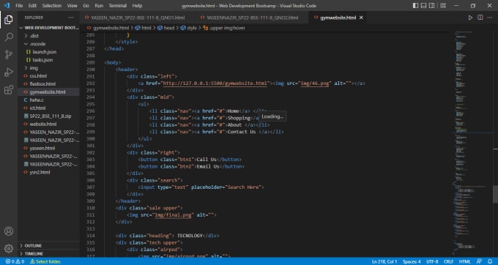Open the Source Control view
Screen dimensions: 498x265
pyautogui.click(x=9, y=55)
